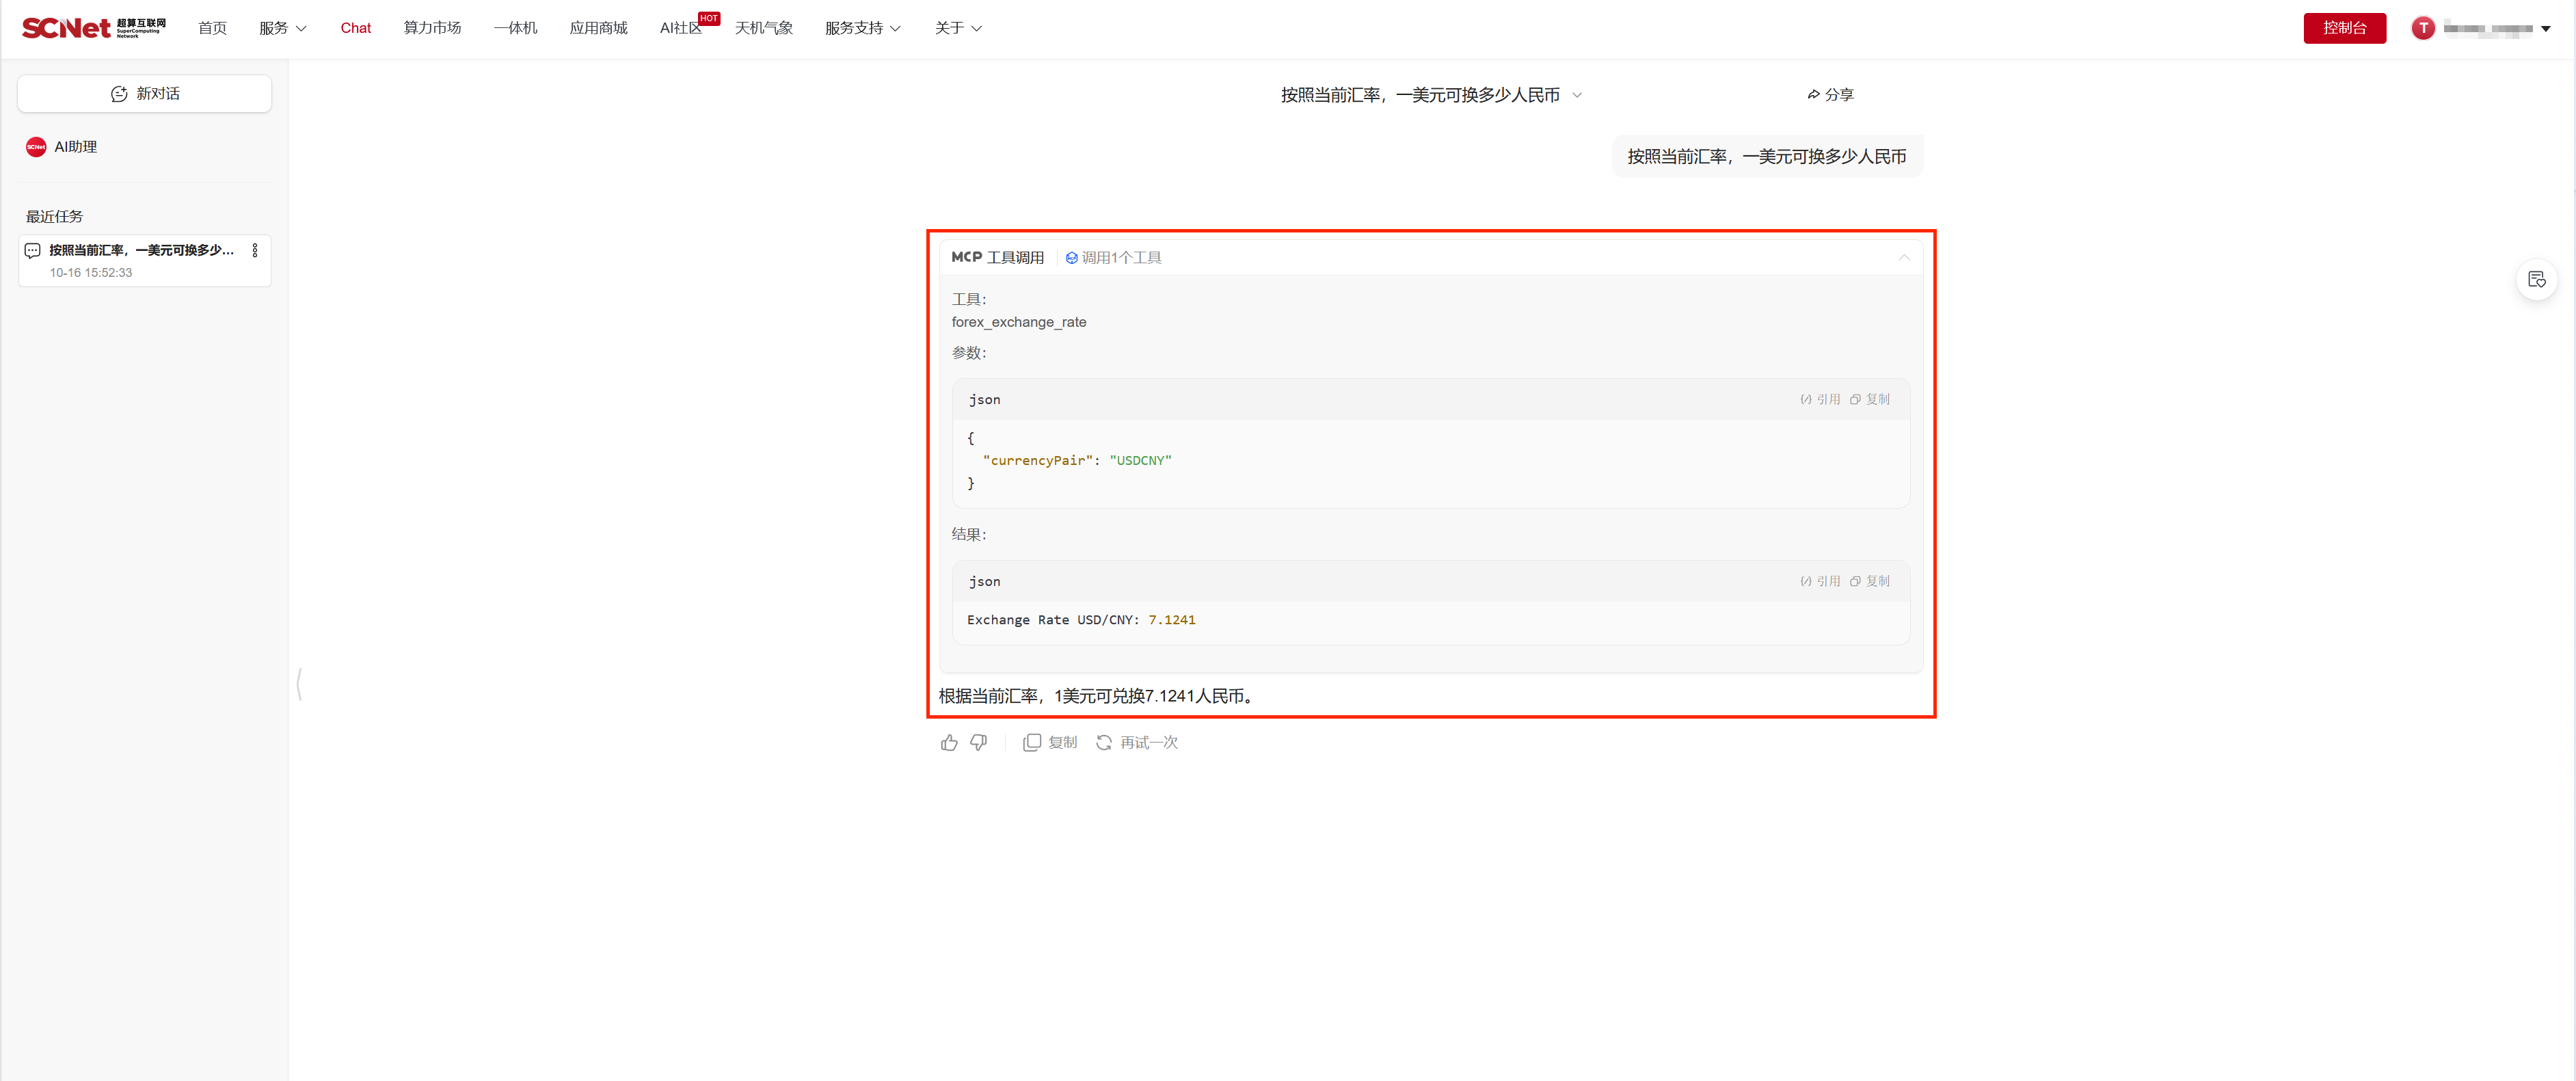This screenshot has height=1081, width=2576.
Task: Click the 控制台 console button
Action: [x=2344, y=28]
